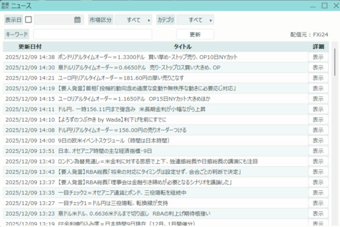Select the RBA総裁「将来の対応にタイミング」 headline
Screen dimensions: 340x227
click(x=150, y=172)
